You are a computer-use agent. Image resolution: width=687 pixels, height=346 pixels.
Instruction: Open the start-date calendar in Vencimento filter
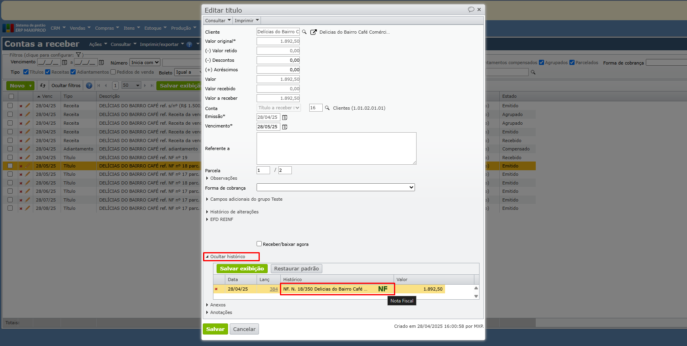point(65,63)
